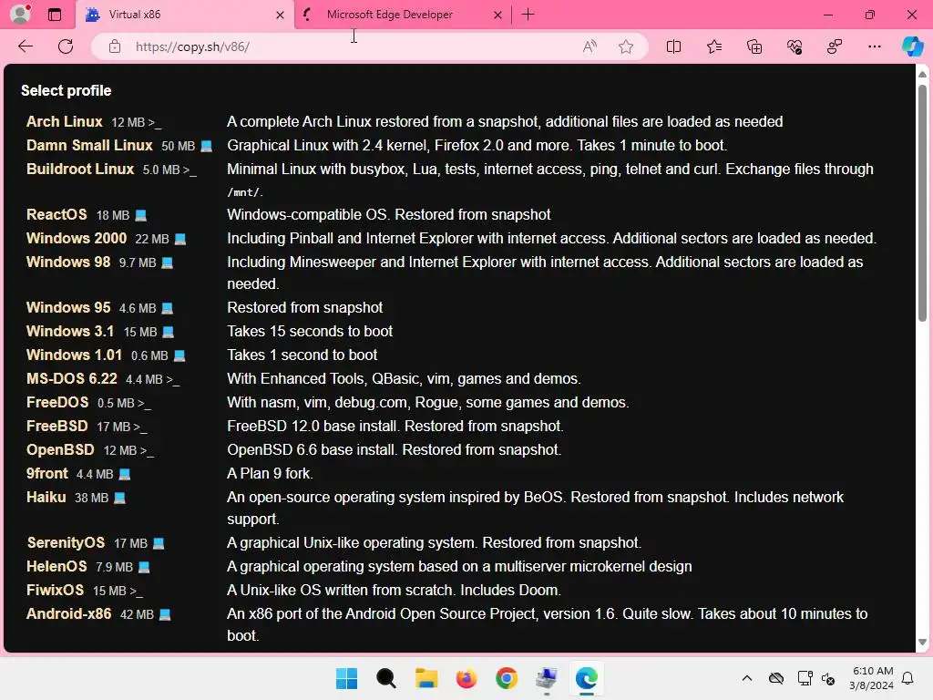The height and width of the screenshot is (700, 933).
Task: Click the text-mode icon beside Arch Linux 12 MB
Action: pos(155,122)
